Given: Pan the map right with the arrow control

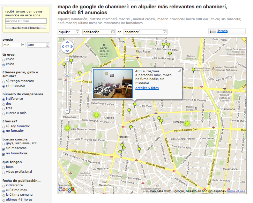Looking at the screenshot, I should click(72, 47).
